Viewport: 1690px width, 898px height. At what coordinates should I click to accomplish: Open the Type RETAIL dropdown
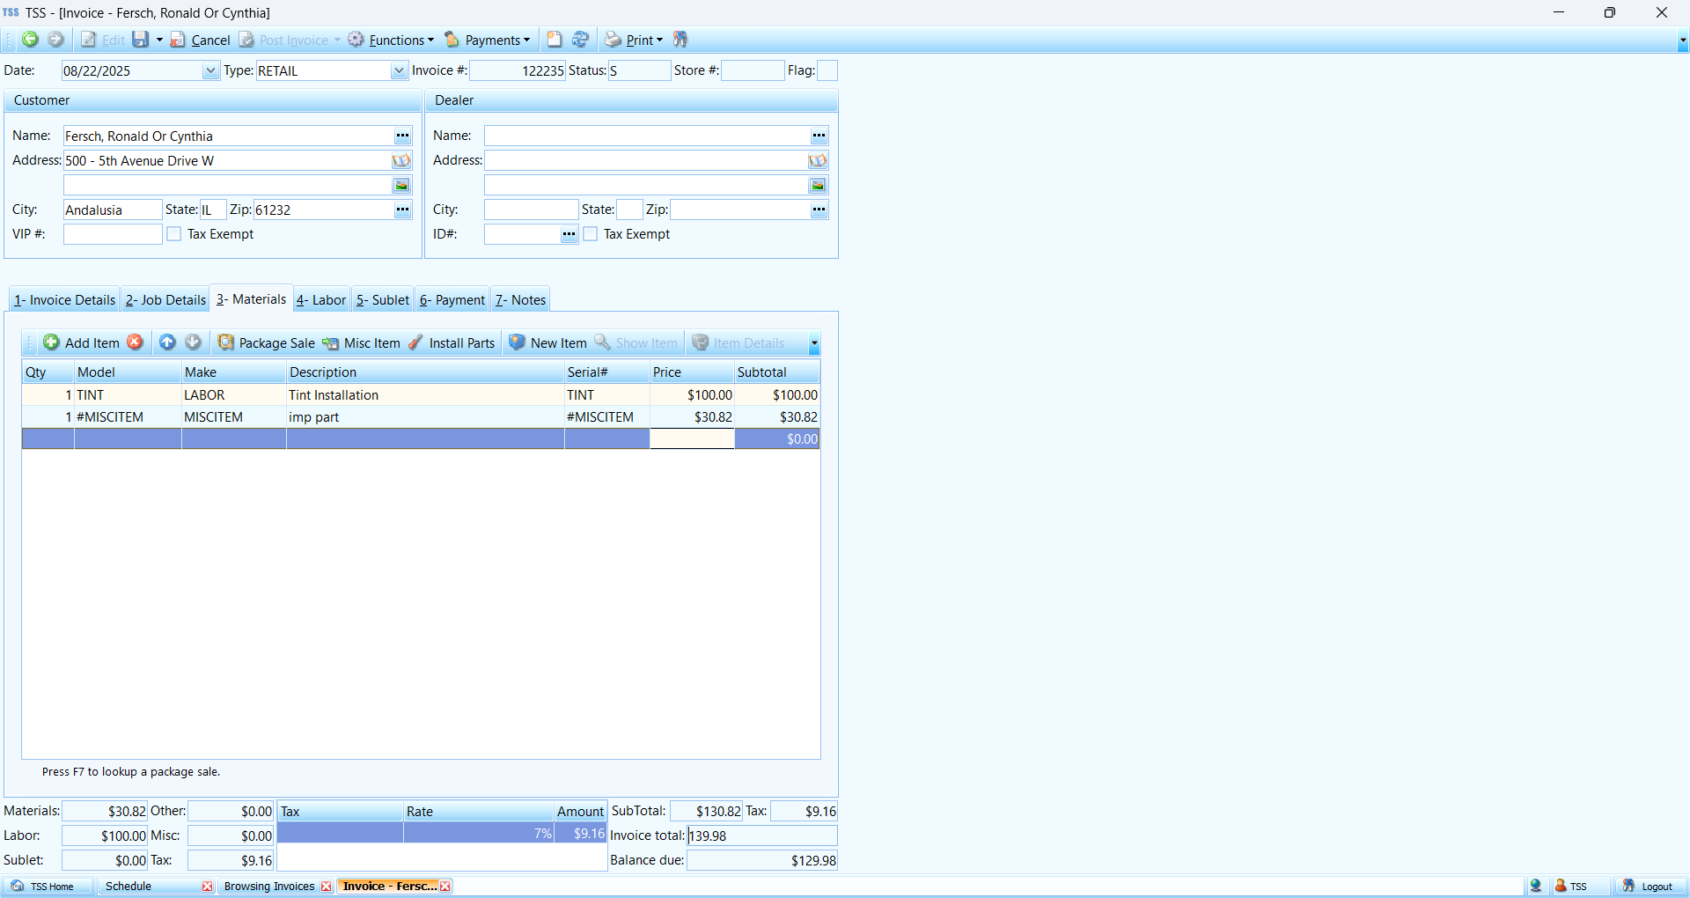(399, 71)
